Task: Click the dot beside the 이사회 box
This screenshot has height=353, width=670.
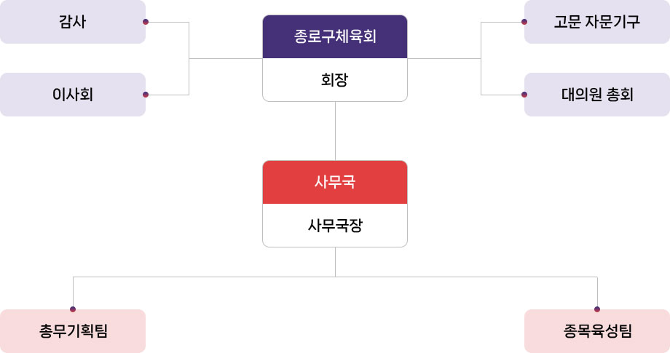Action: coord(146,95)
